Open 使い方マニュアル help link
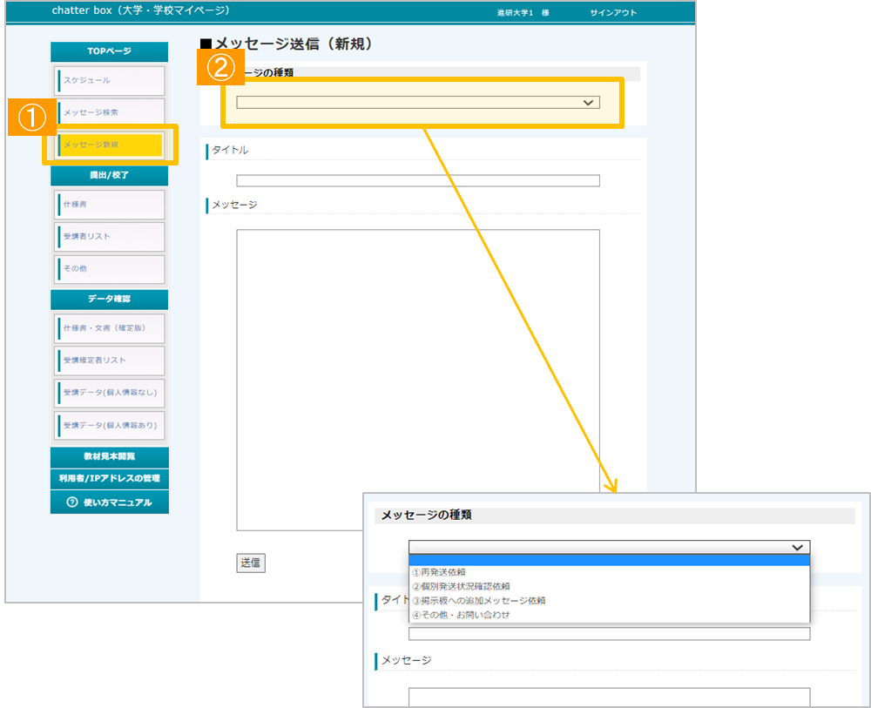 point(110,502)
